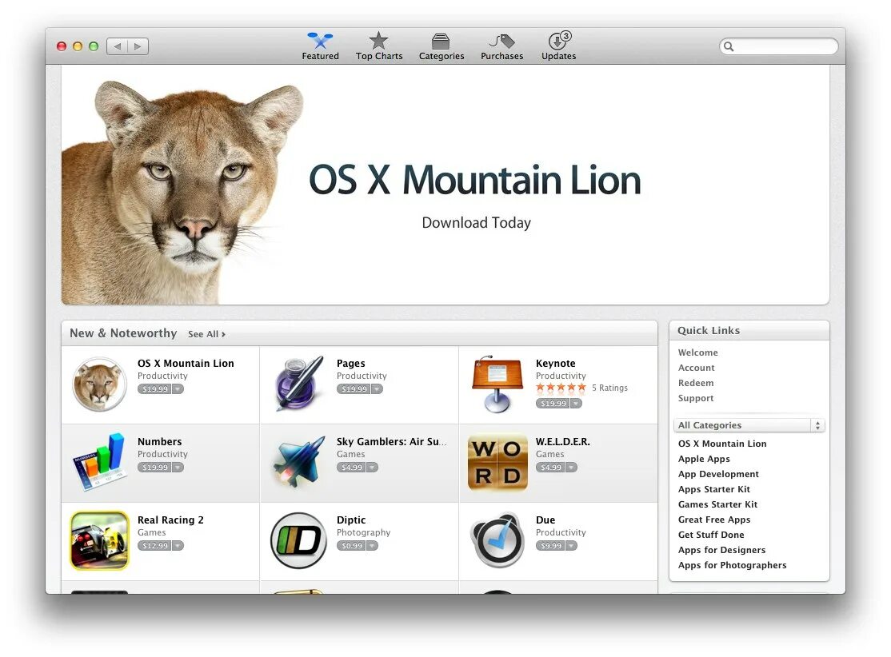
Task: Open the Numbers app icon
Action: (x=99, y=463)
